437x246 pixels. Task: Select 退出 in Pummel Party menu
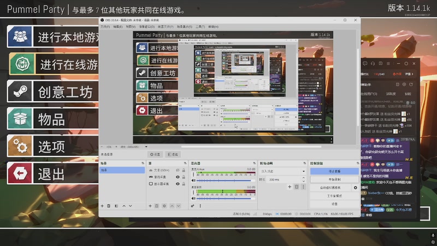pos(53,173)
